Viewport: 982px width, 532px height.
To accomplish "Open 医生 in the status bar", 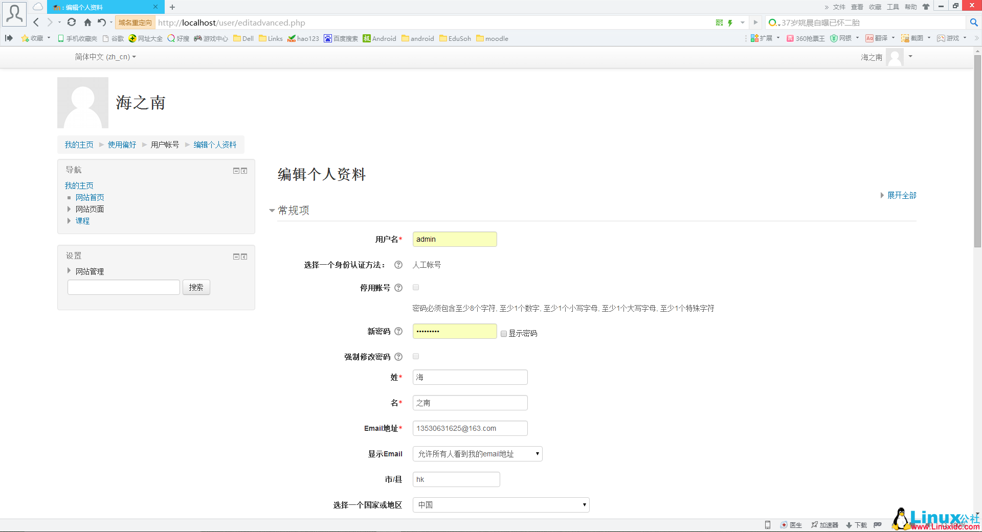I will tap(791, 525).
